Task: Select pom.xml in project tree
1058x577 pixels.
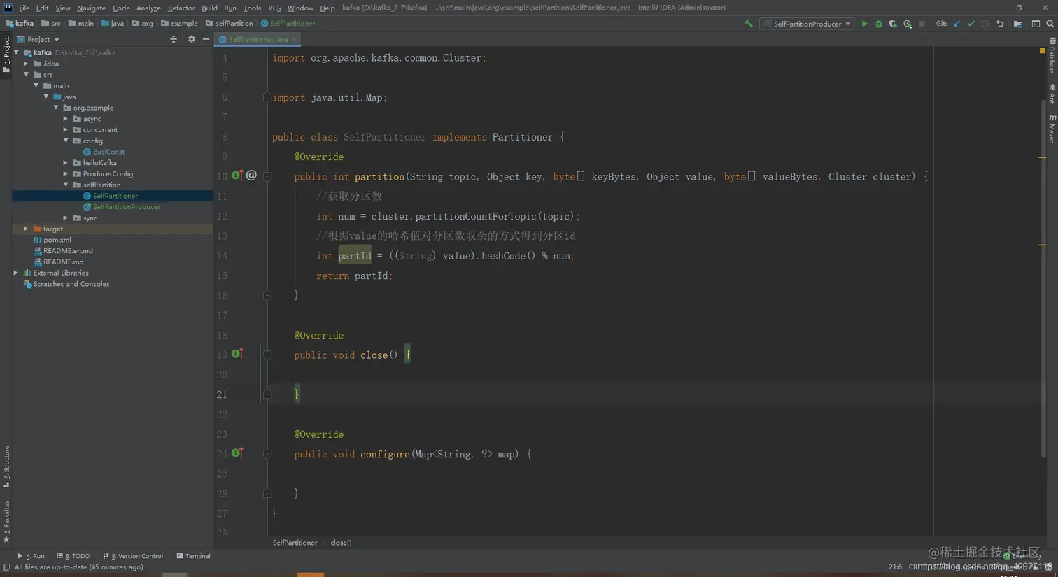Action: click(52, 240)
